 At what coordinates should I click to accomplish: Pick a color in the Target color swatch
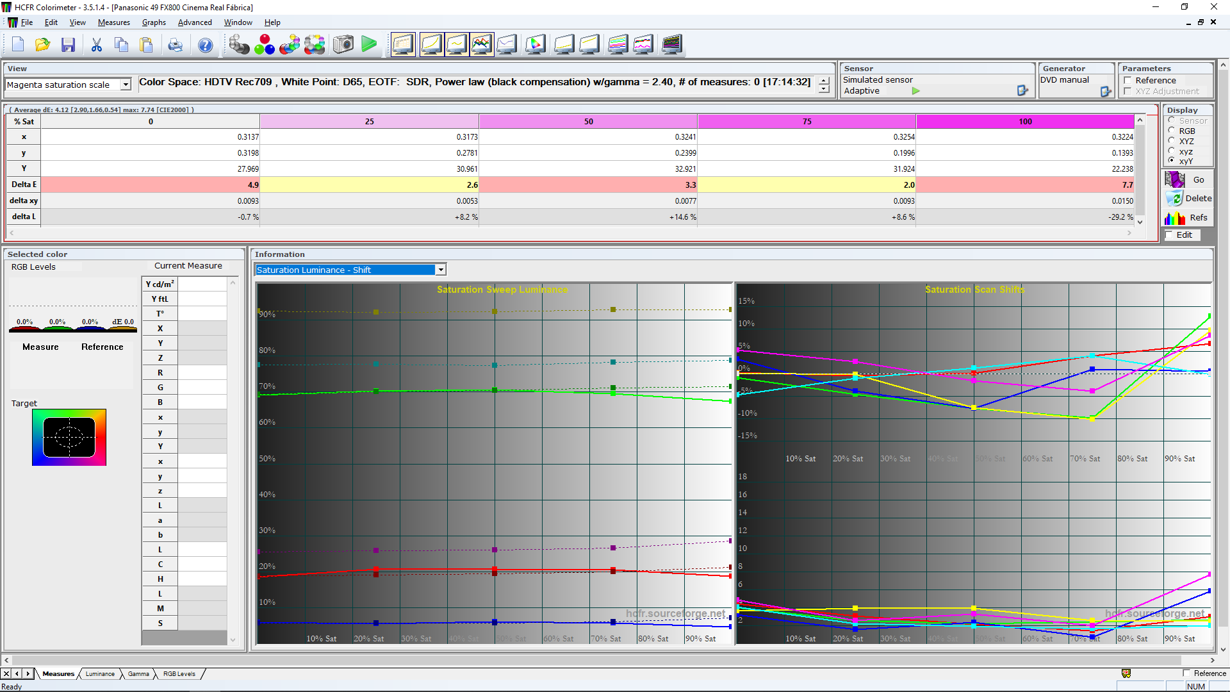click(x=69, y=437)
